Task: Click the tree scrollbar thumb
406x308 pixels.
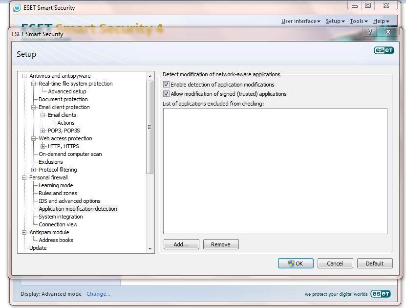Action: [x=150, y=127]
